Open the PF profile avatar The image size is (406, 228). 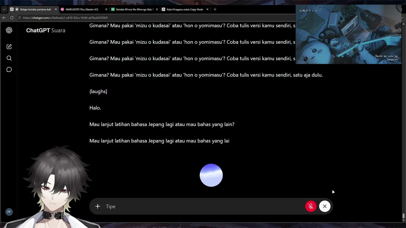9,212
